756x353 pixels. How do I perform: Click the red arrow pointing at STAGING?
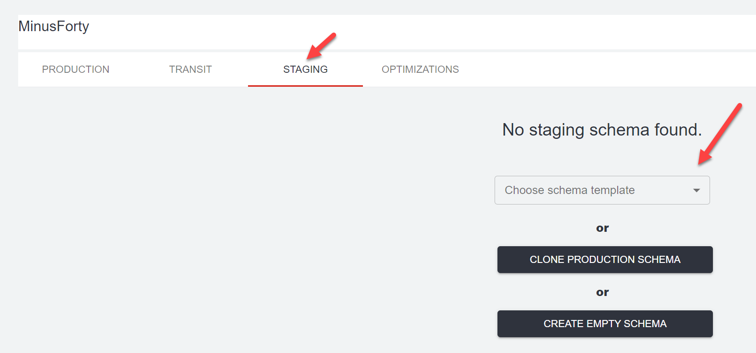coord(321,46)
